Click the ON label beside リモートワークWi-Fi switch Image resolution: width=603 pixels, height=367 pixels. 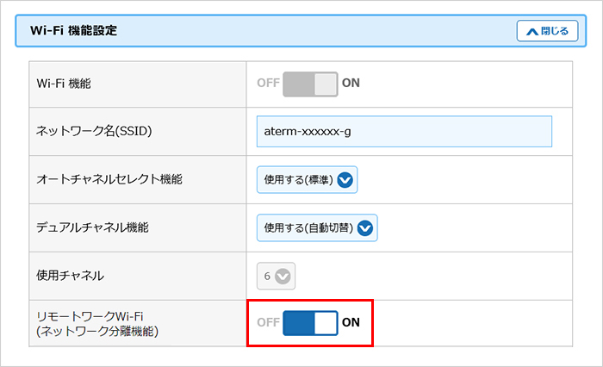point(351,323)
